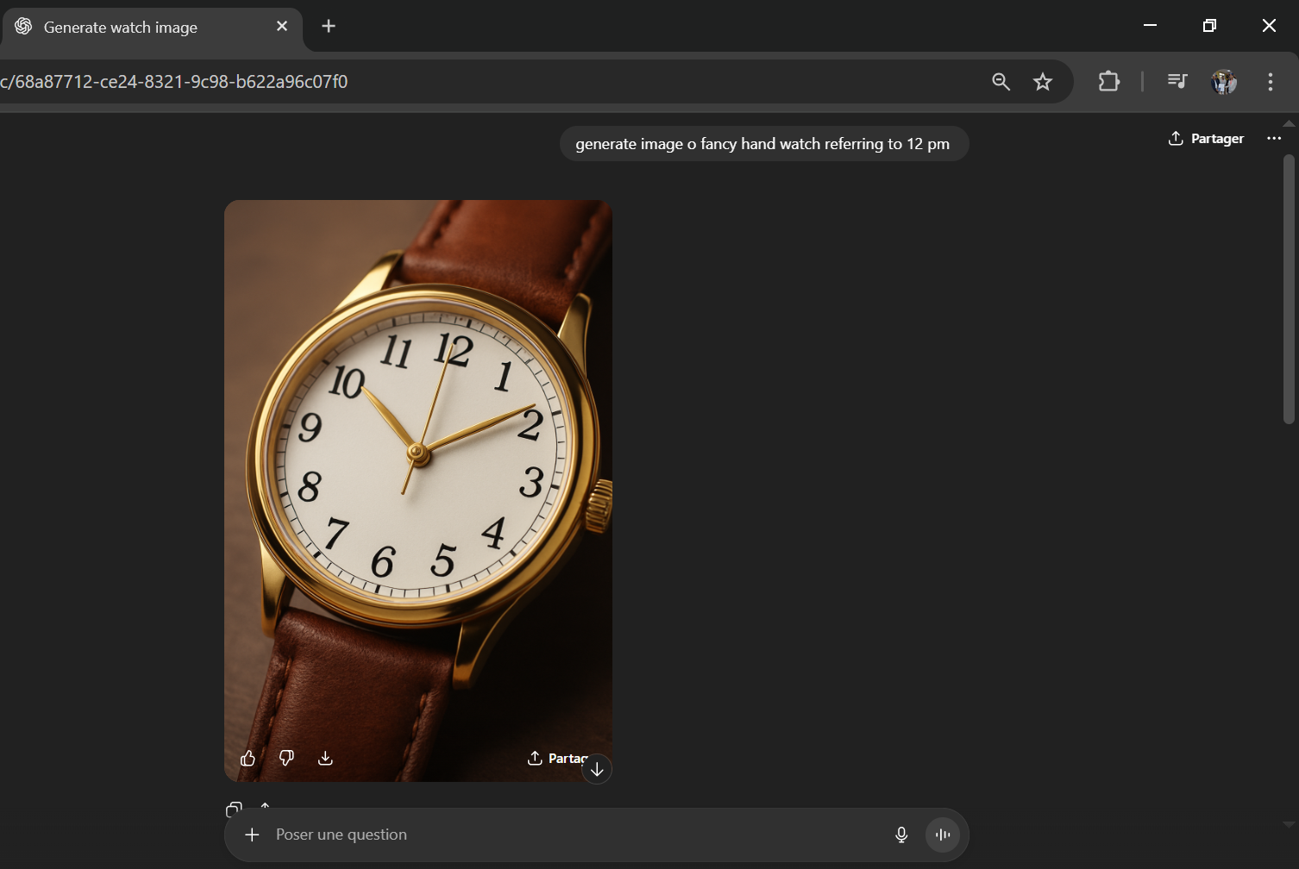Open Chrome menu with the vertical dots

[1270, 81]
